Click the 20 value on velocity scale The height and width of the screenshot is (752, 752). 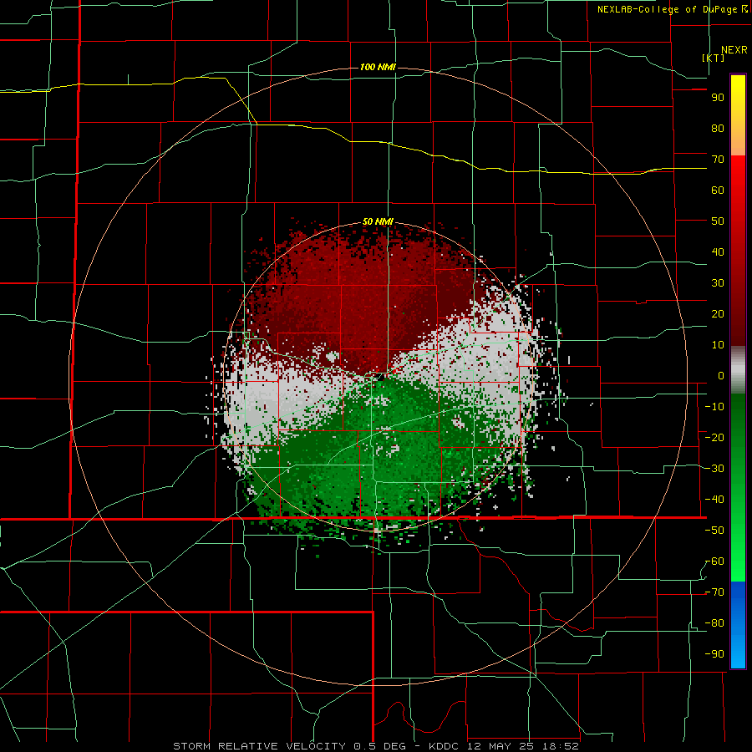click(x=718, y=313)
